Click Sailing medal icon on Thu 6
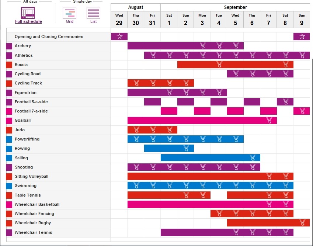The width and height of the screenshot is (313, 246). [x=253, y=157]
